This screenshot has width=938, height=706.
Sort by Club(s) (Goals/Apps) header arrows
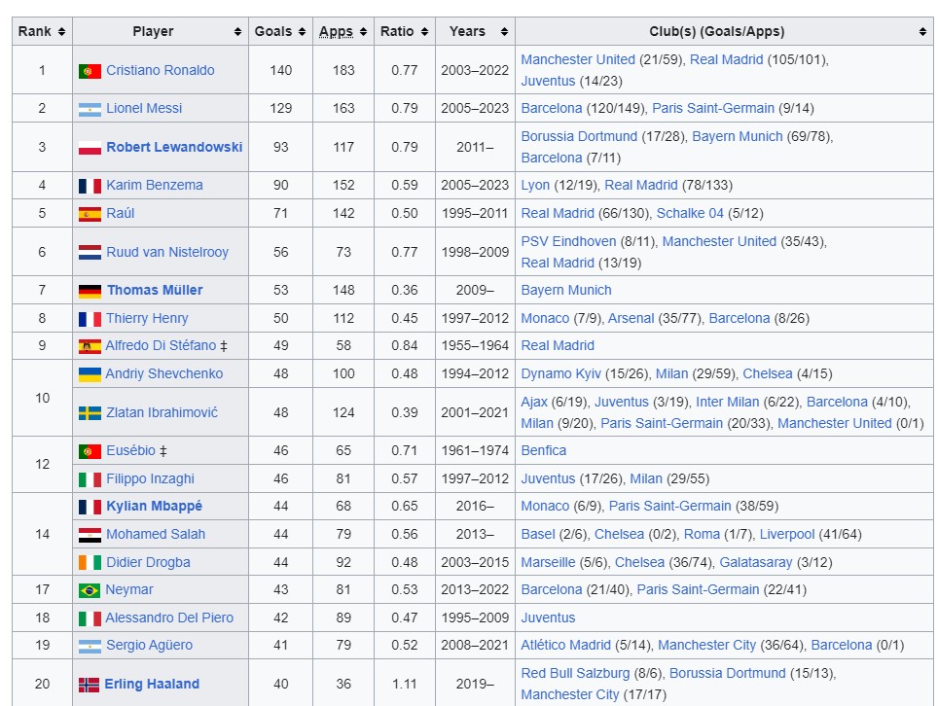922,32
